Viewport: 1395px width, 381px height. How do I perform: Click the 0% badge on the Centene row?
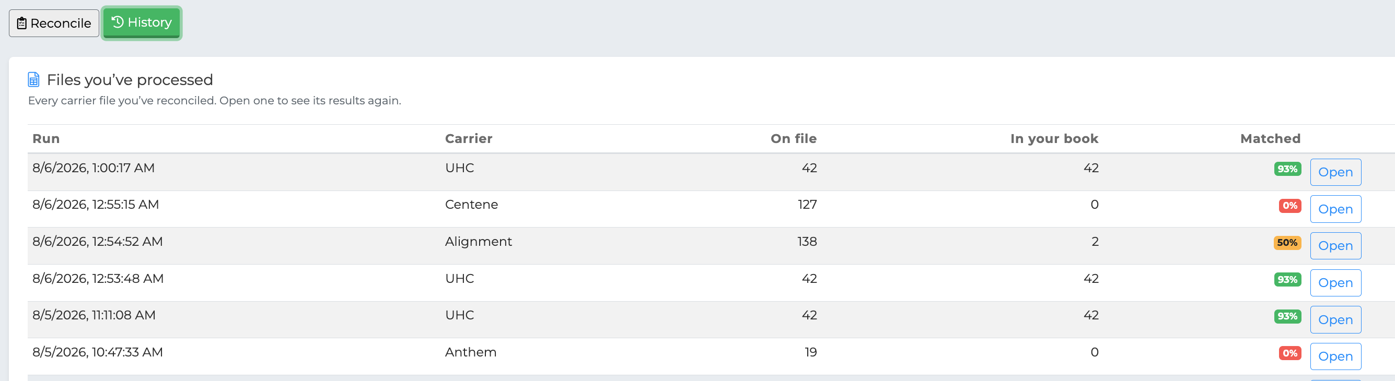click(1290, 206)
